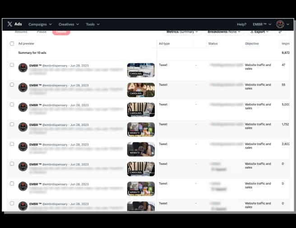Open the Campaigns menu
This screenshot has width=296, height=228.
coord(40,24)
